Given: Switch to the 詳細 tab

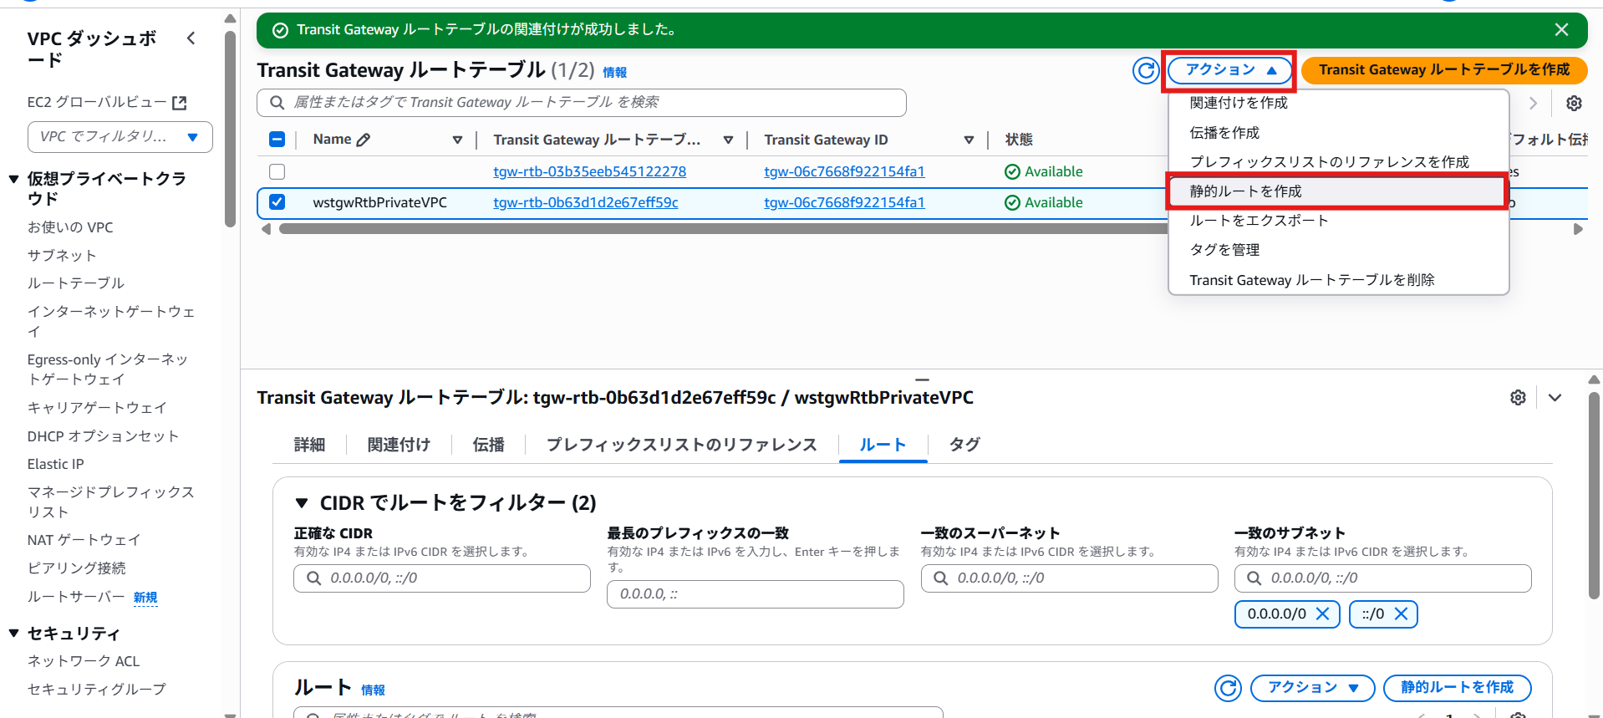Looking at the screenshot, I should point(309,445).
